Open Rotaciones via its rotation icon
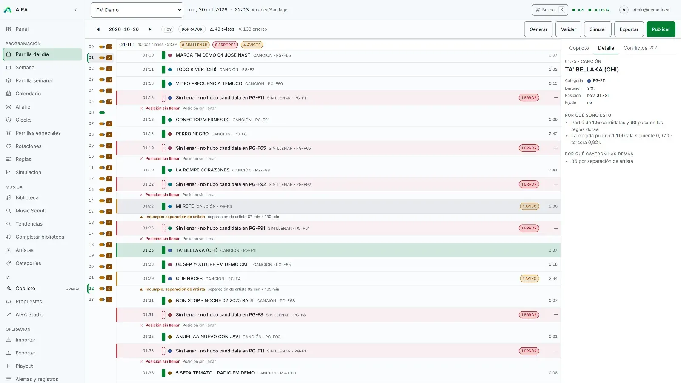The width and height of the screenshot is (681, 383). (9, 146)
